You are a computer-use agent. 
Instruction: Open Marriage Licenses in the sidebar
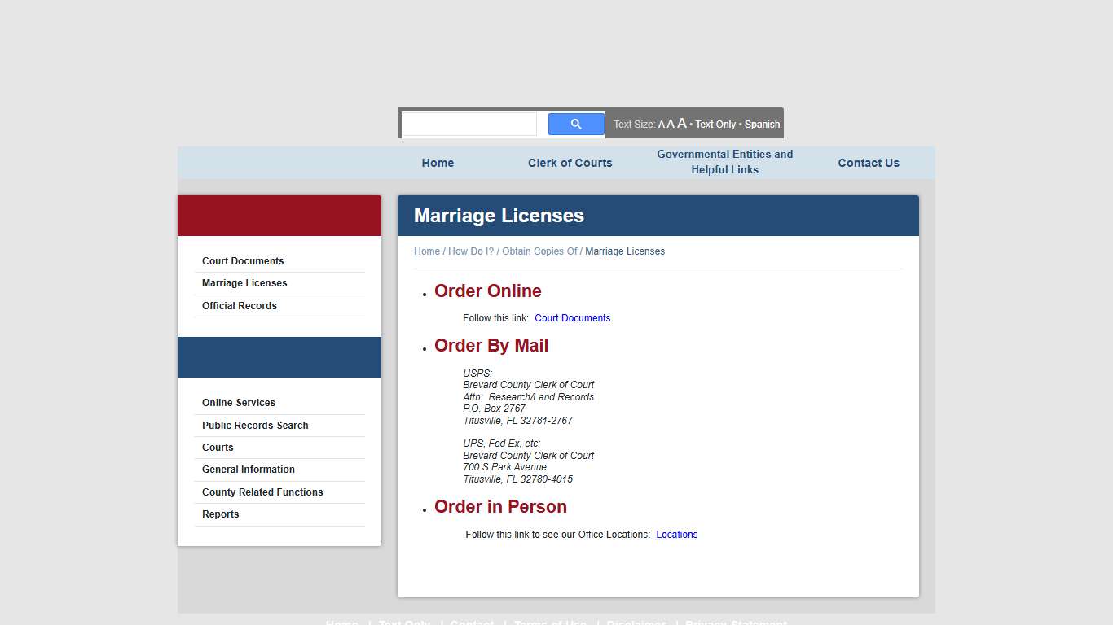(x=244, y=282)
